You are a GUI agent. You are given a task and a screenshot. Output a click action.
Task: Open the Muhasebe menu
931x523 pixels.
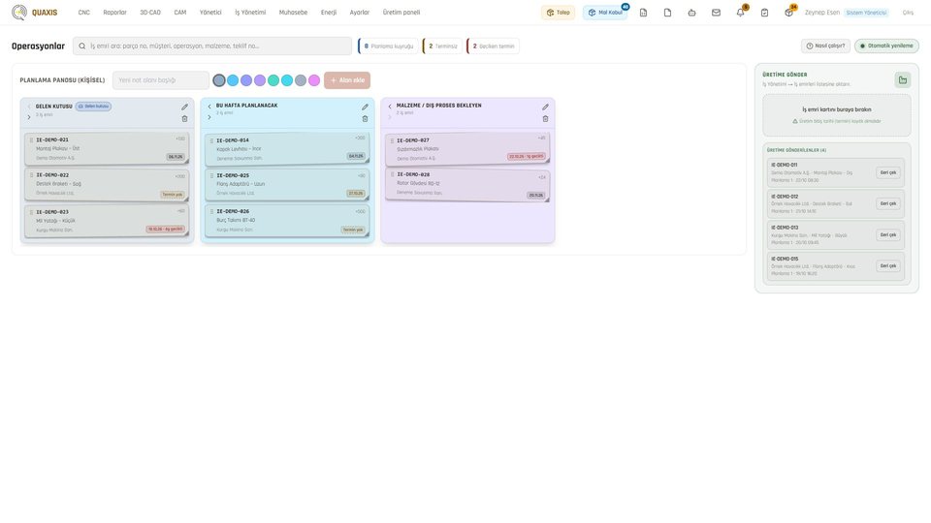point(293,13)
